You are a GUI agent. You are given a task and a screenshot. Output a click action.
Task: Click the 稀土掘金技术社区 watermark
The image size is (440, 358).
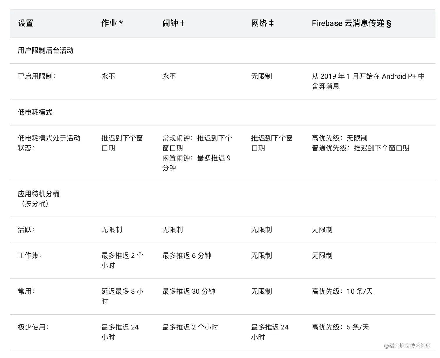[x=407, y=346]
